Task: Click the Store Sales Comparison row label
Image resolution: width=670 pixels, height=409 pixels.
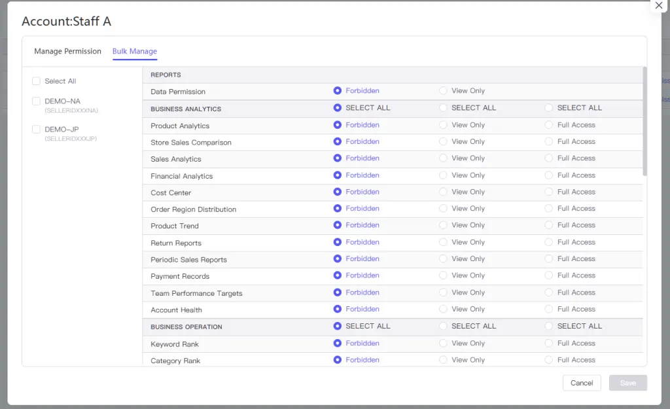Action: pyautogui.click(x=191, y=142)
